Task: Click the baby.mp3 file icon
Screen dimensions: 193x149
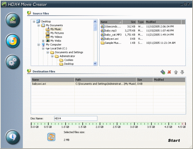Action: pyautogui.click(x=102, y=31)
